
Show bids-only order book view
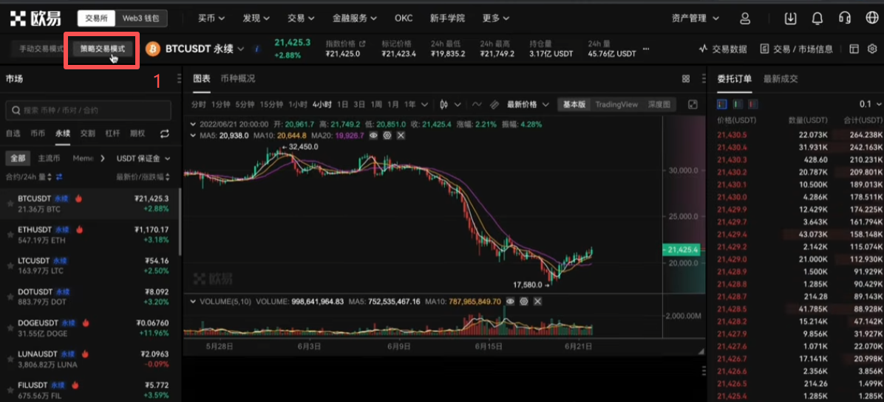738,105
